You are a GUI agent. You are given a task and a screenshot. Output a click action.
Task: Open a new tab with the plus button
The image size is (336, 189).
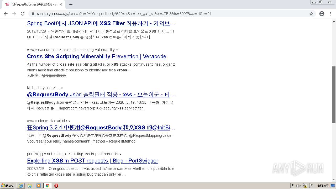(71, 4)
